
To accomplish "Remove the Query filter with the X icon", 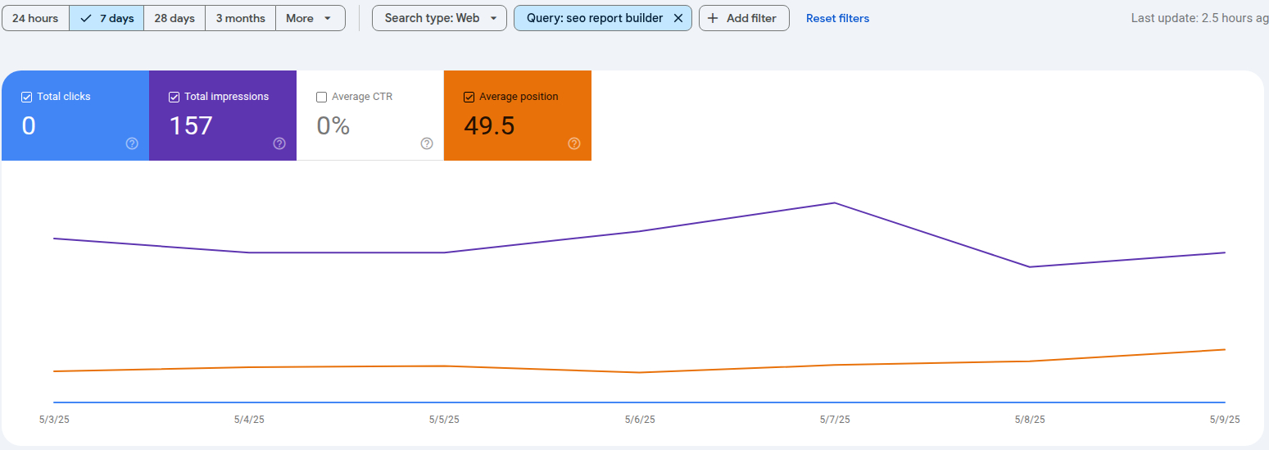I will click(678, 18).
